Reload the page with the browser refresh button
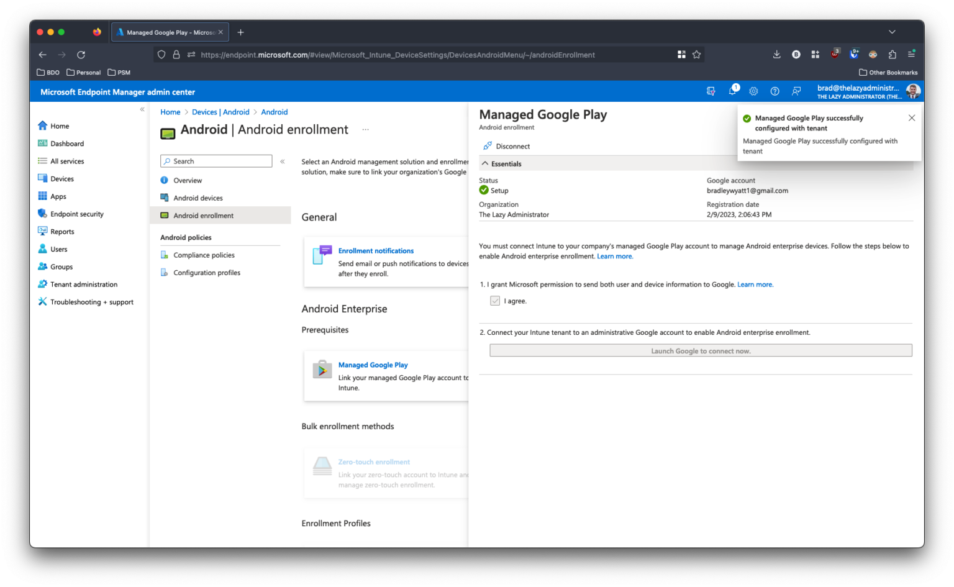This screenshot has width=954, height=587. [81, 55]
